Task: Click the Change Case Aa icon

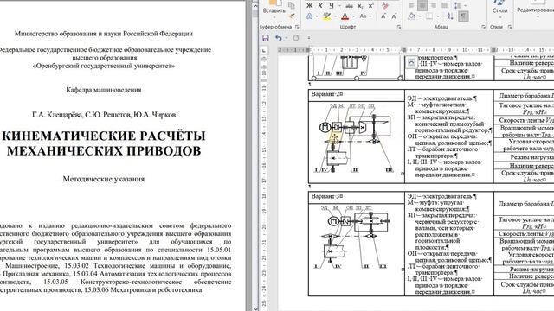Action: (x=363, y=16)
